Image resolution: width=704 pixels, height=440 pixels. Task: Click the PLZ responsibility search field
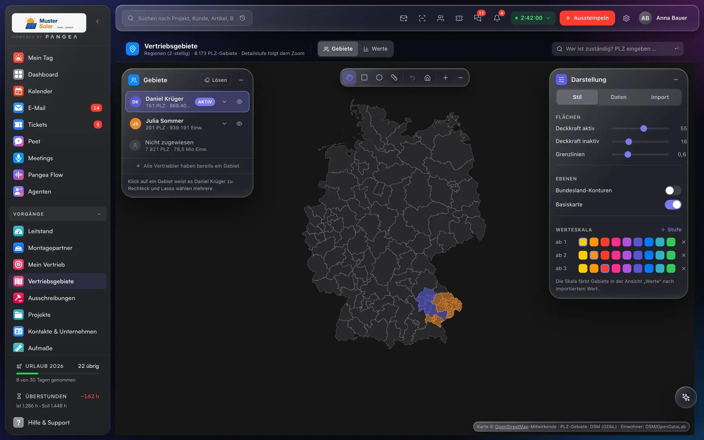tap(617, 49)
